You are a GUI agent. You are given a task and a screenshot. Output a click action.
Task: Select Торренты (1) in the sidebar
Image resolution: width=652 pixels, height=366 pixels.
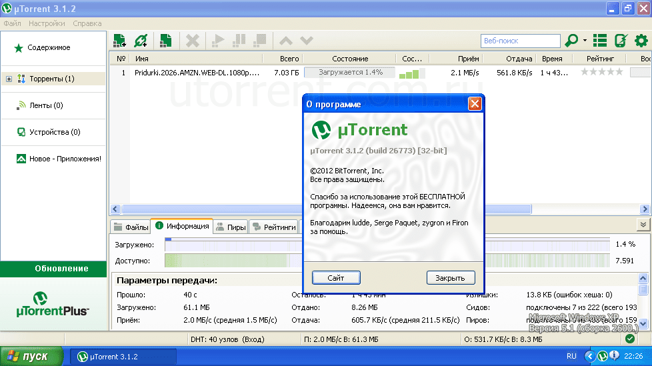pos(51,79)
